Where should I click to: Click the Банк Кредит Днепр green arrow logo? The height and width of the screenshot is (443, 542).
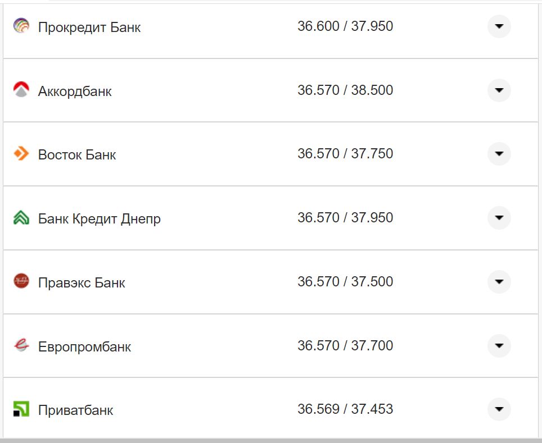21,218
